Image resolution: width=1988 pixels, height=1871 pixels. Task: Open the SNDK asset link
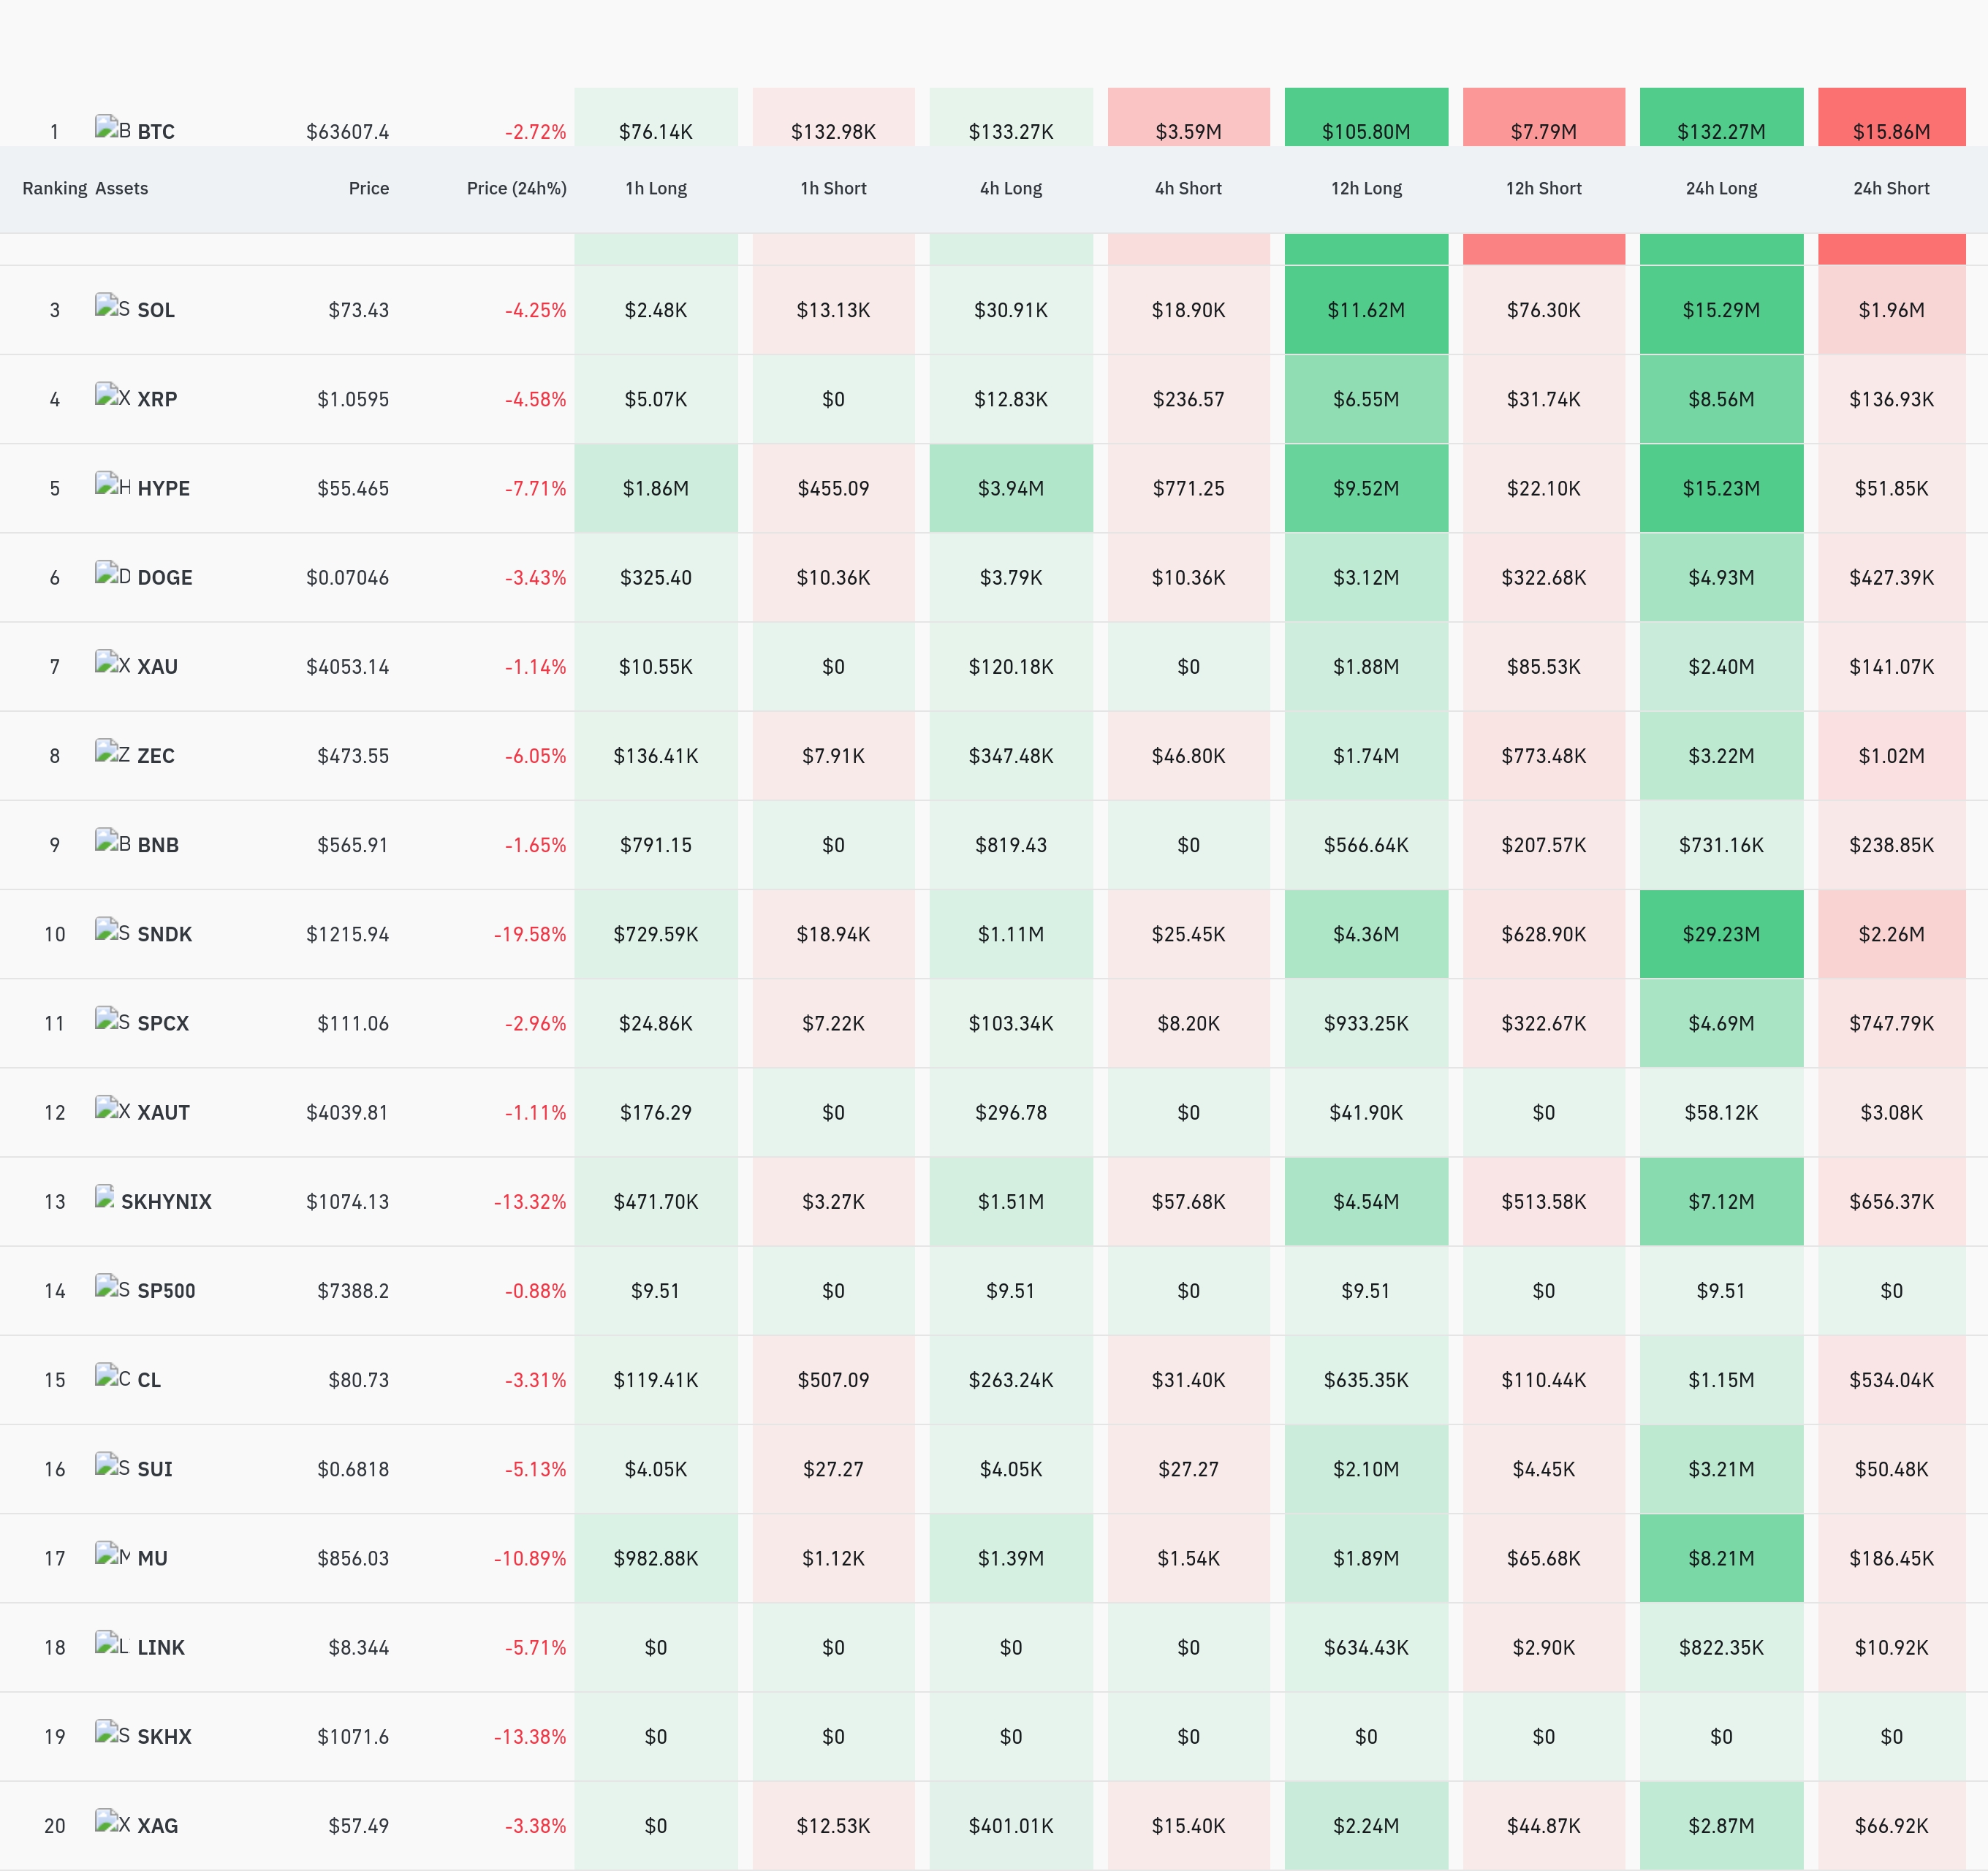(164, 934)
